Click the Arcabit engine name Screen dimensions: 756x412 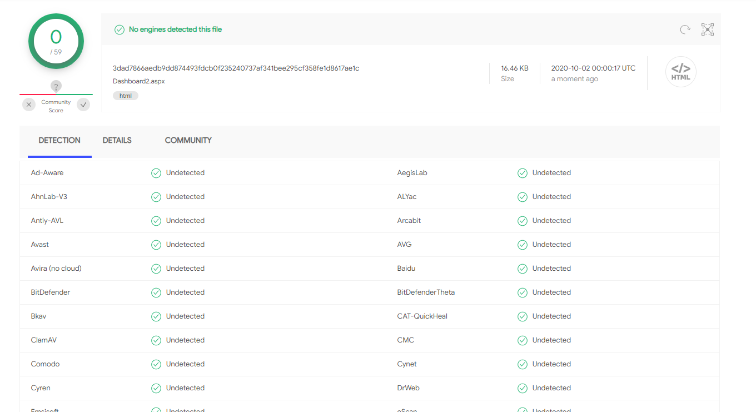(x=409, y=221)
